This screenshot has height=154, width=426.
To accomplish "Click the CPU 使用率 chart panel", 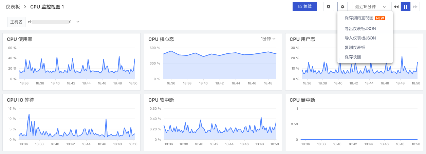I will [71, 62].
